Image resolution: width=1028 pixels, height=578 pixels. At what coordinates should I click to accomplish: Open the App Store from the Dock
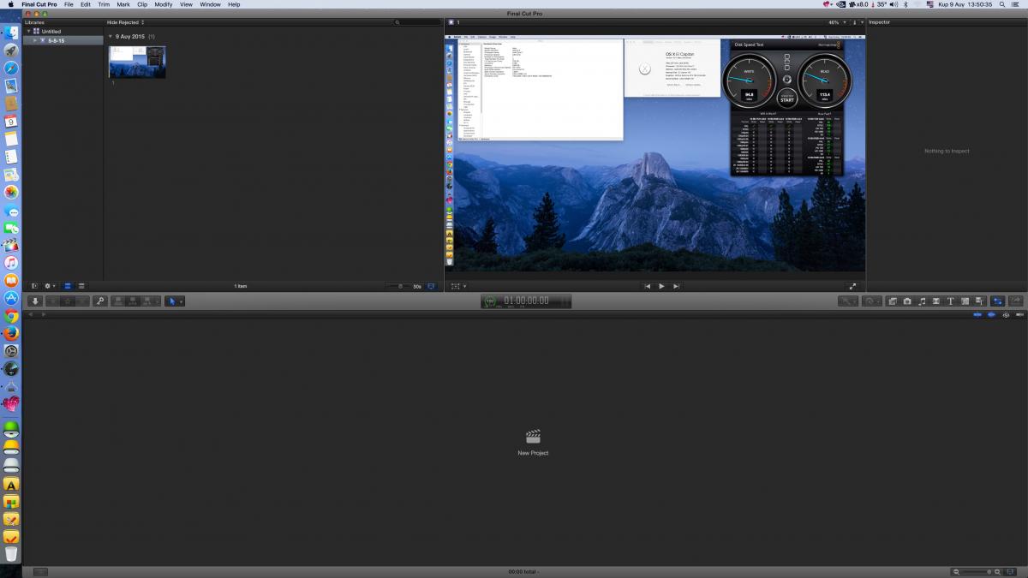pos(11,298)
